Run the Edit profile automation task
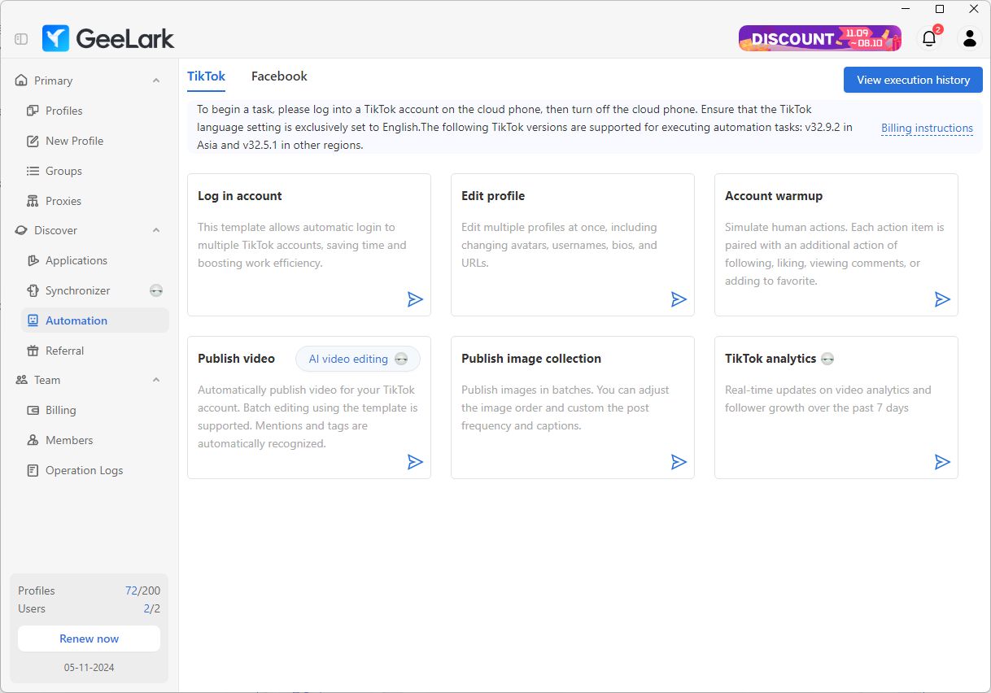 coord(679,299)
